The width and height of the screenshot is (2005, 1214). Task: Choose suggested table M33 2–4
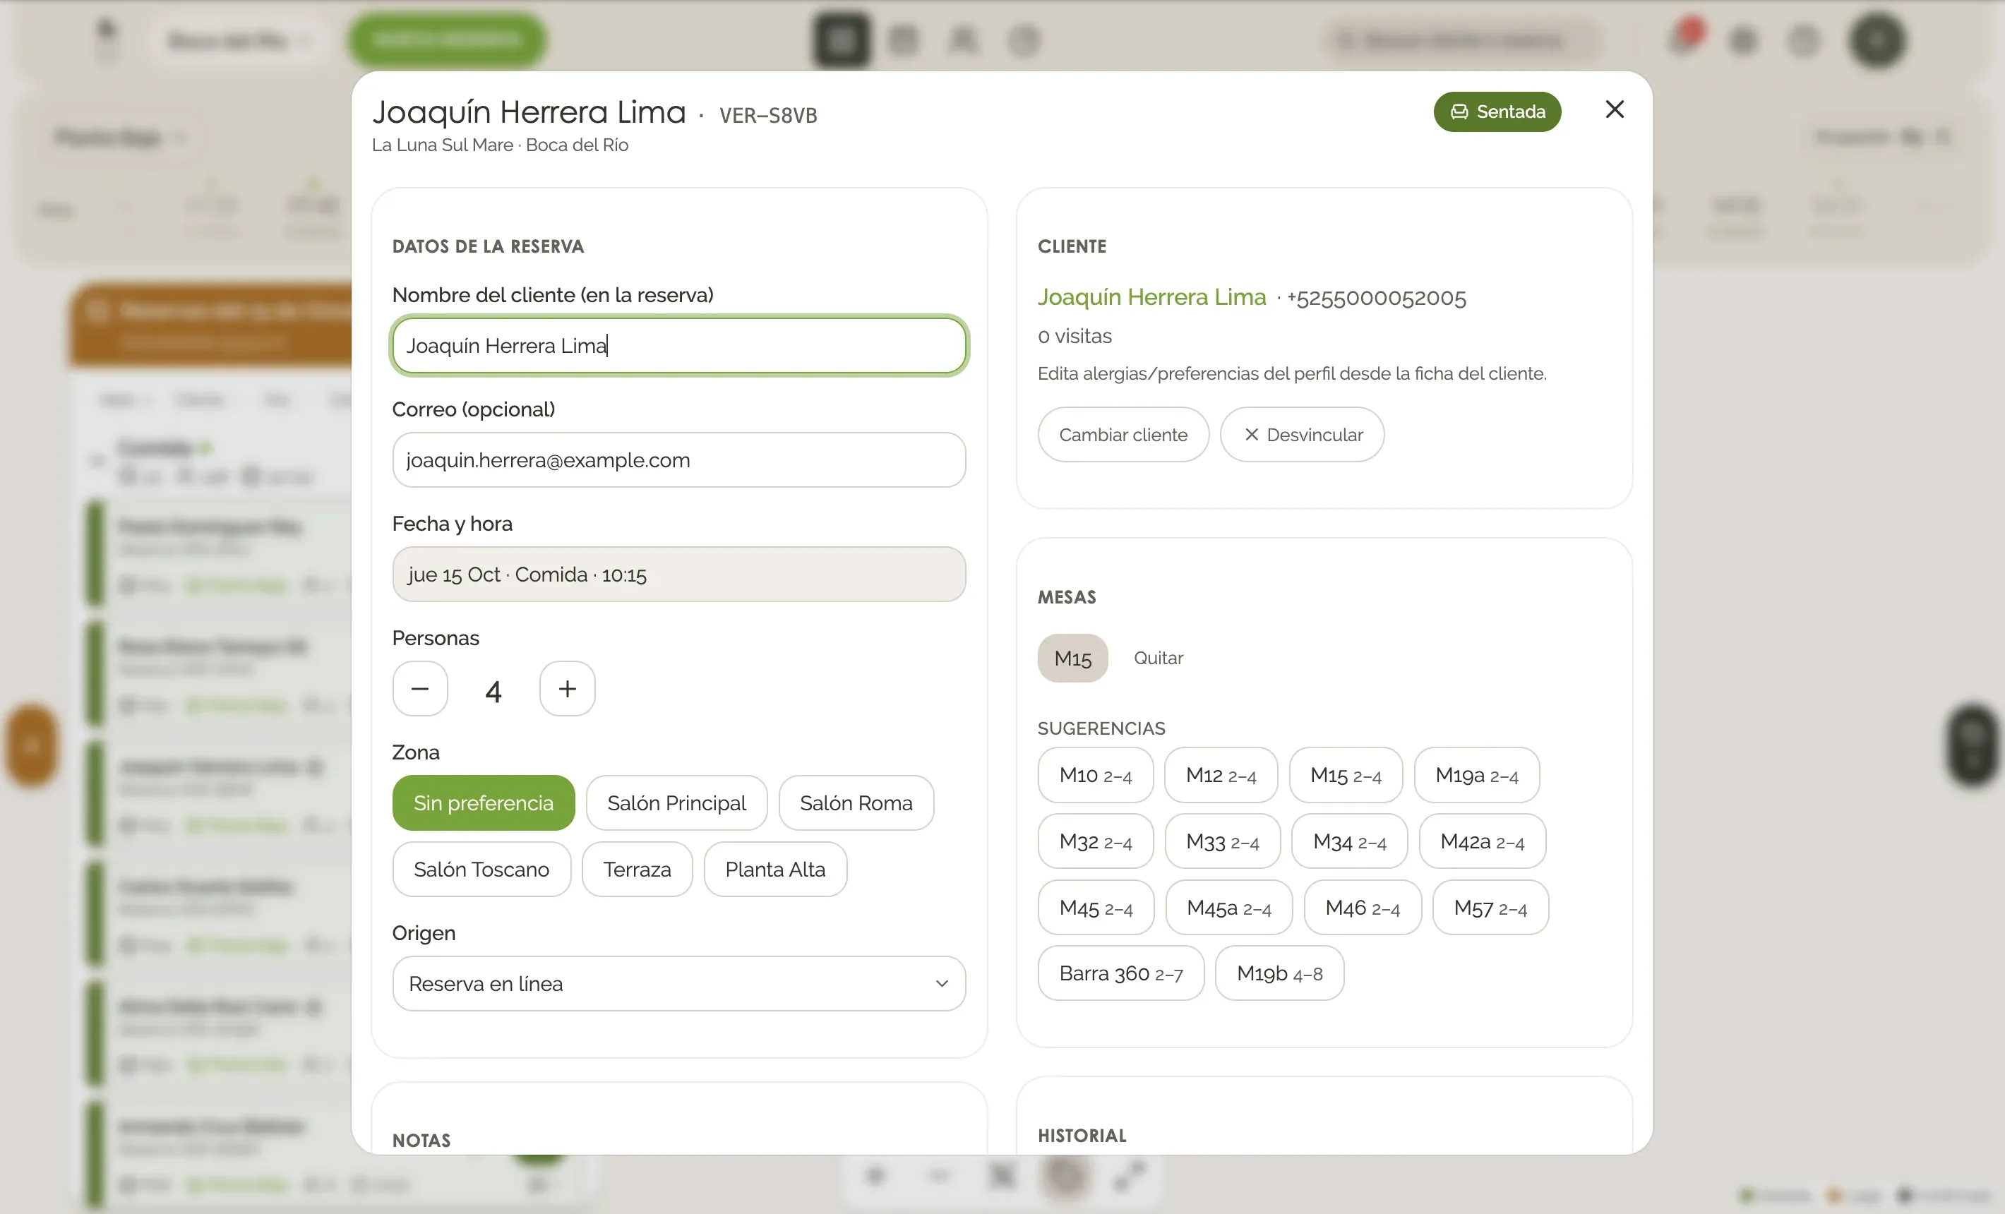[1222, 841]
